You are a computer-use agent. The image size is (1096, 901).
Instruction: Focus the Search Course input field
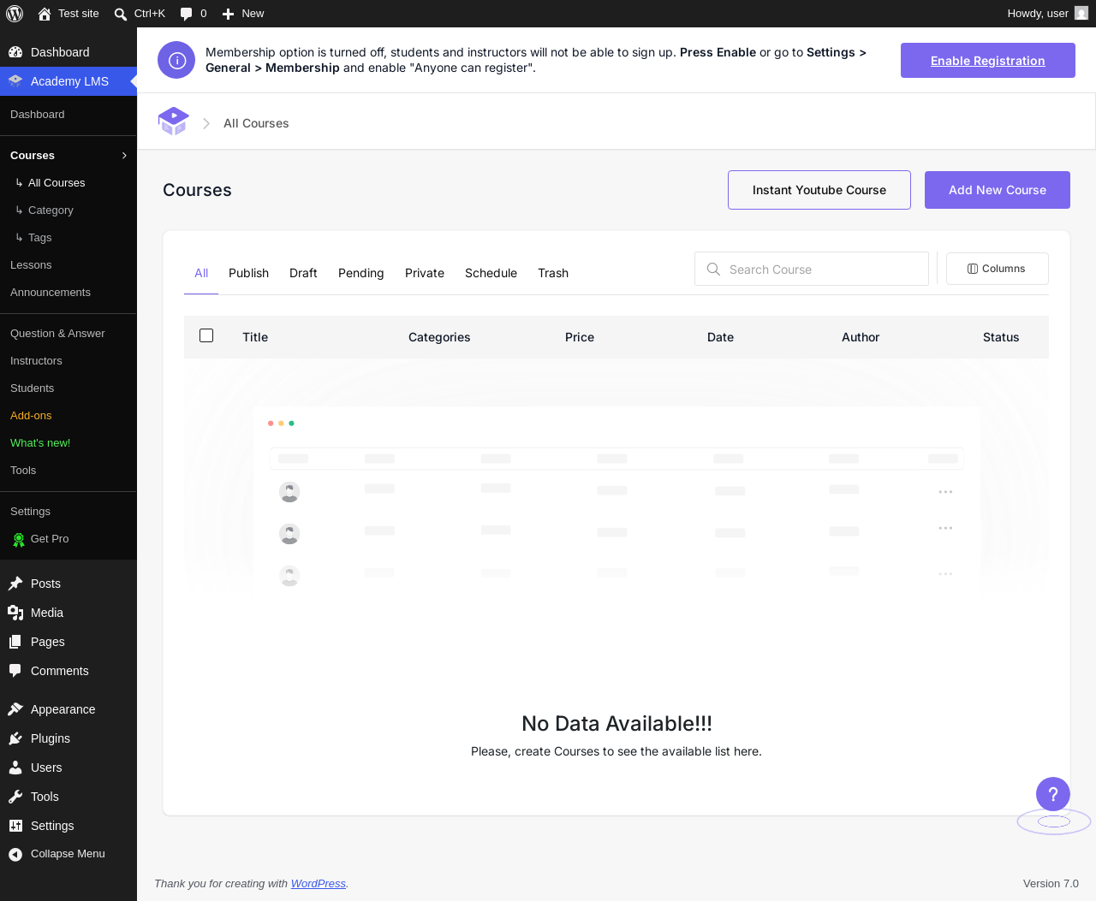(812, 270)
